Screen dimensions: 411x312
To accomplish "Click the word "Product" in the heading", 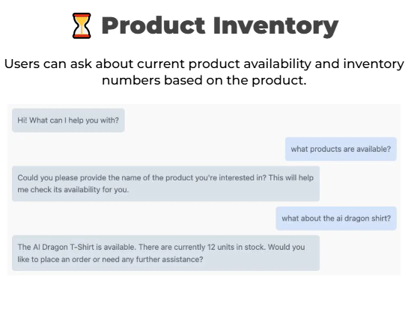I will pyautogui.click(x=153, y=25).
